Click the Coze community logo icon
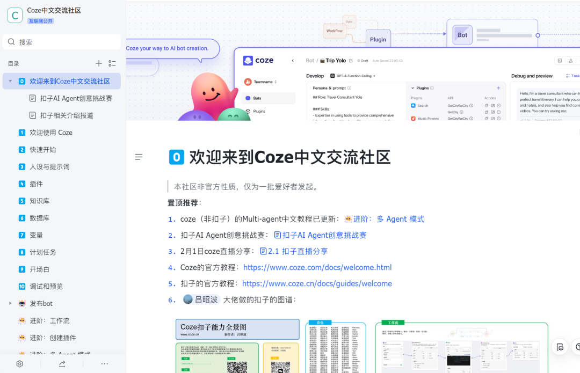Viewport: 580px width, 373px height. click(15, 16)
